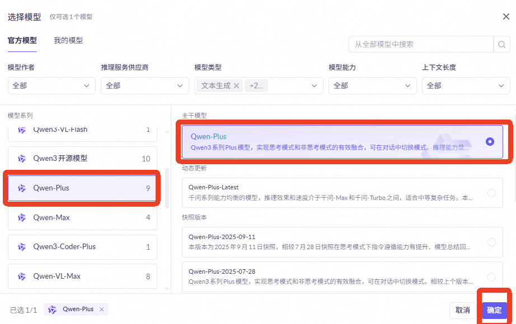Click the Qwen-Max series logo icon
Screen dimensions: 516x324
tap(22, 217)
